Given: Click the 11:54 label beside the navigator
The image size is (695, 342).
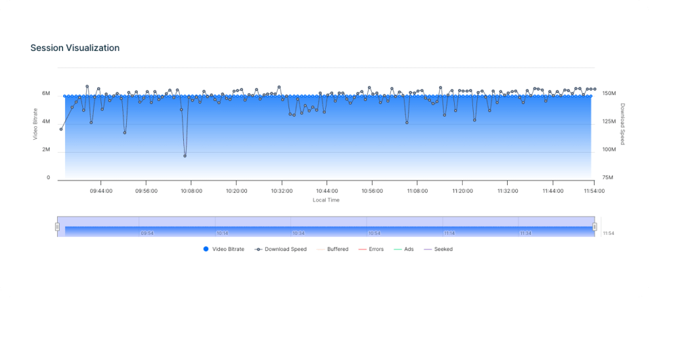Looking at the screenshot, I should click(607, 233).
